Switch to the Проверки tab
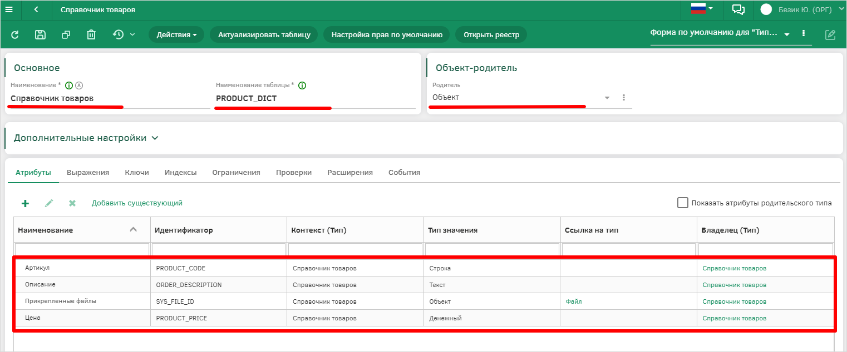This screenshot has height=352, width=847. [294, 173]
